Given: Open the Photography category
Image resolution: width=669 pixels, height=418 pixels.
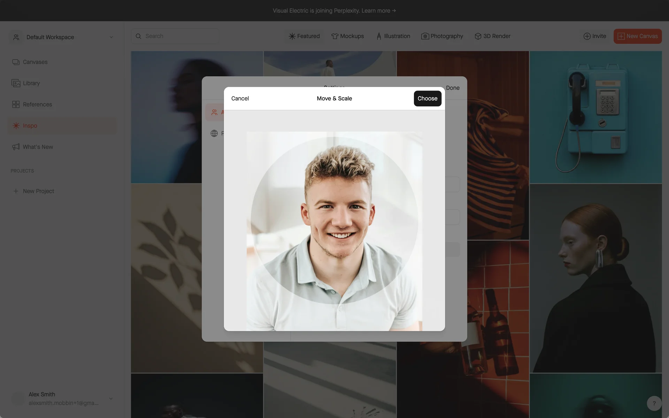Looking at the screenshot, I should (x=442, y=36).
